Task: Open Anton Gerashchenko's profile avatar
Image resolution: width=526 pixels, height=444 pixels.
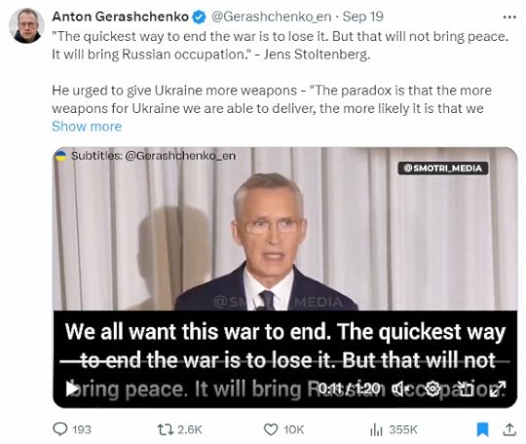Action: click(x=26, y=26)
